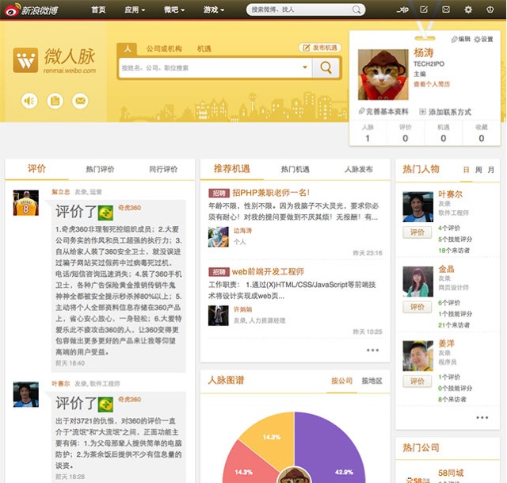Click the round speaker announcement icon
Screen dimensions: 507x483
pyautogui.click(x=29, y=101)
